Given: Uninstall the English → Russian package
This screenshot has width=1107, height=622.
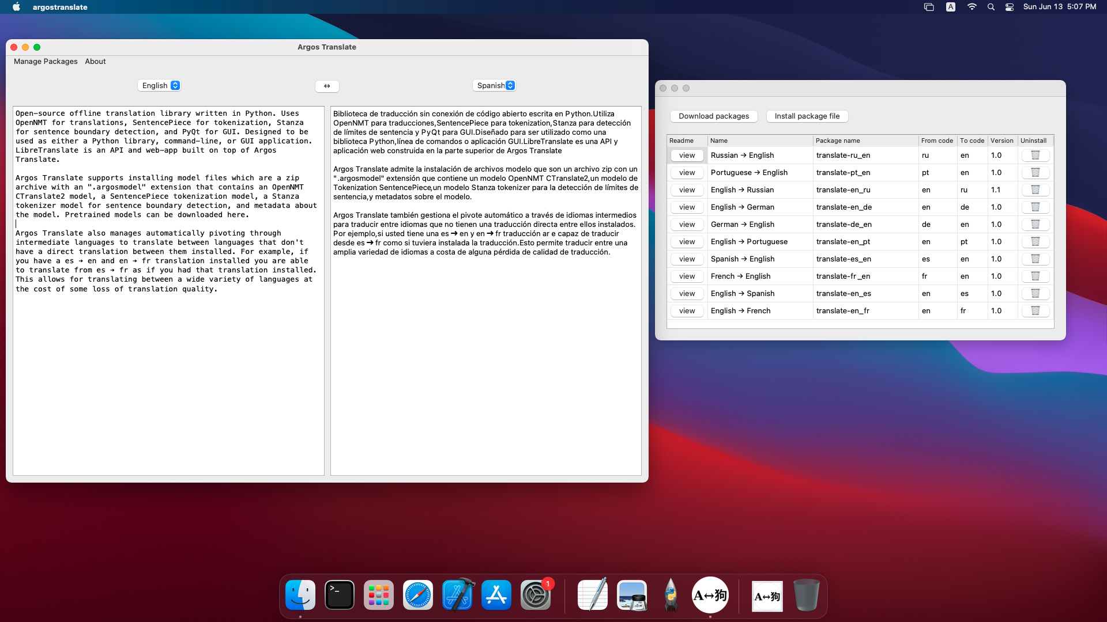Looking at the screenshot, I should pyautogui.click(x=1035, y=190).
